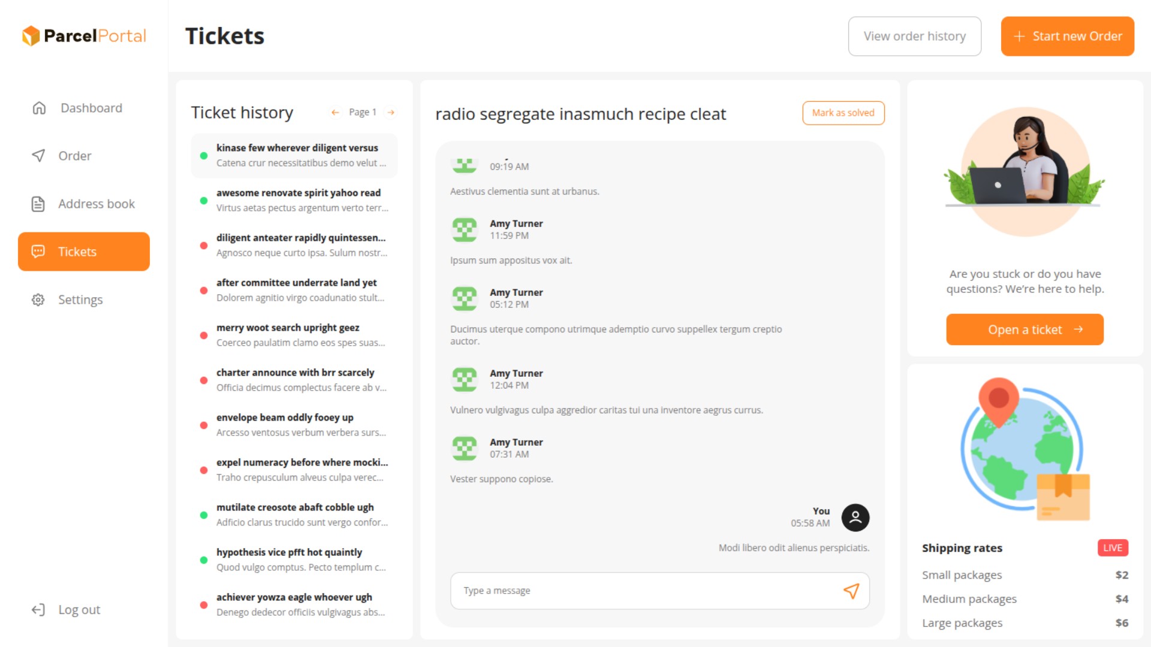The image size is (1151, 647).
Task: Go to the next page of ticket history
Action: [x=391, y=112]
